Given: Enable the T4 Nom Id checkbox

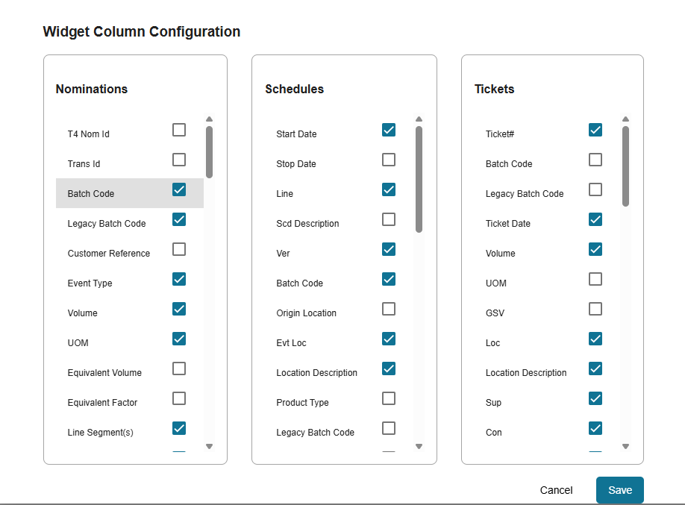Looking at the screenshot, I should click(x=179, y=131).
